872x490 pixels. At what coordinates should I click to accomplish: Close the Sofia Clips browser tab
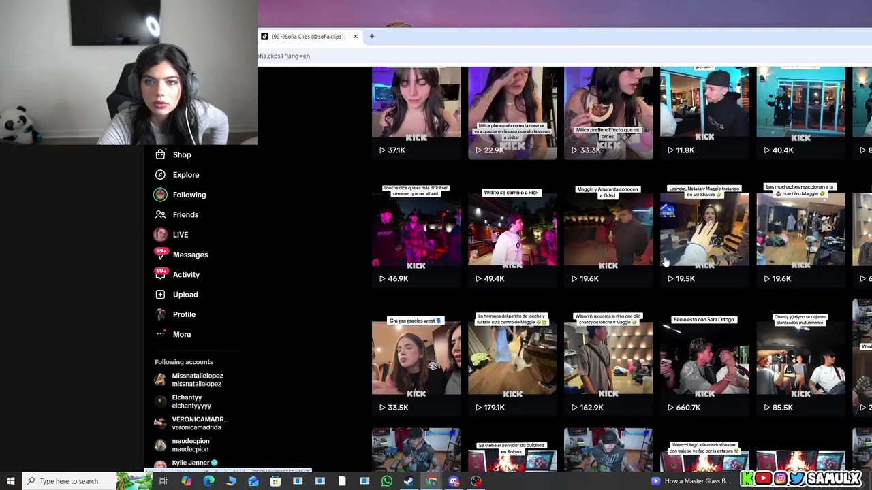point(355,36)
